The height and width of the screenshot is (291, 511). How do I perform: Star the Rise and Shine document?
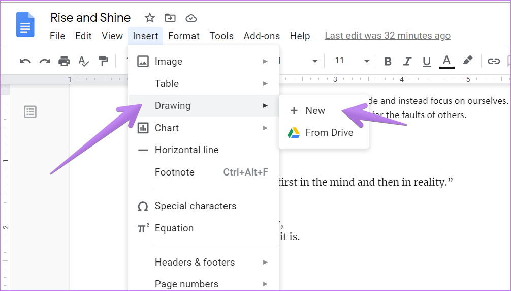[149, 18]
